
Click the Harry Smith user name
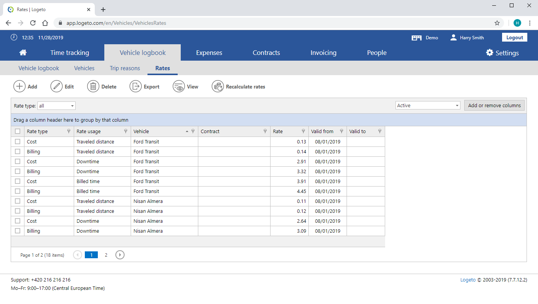(x=472, y=38)
